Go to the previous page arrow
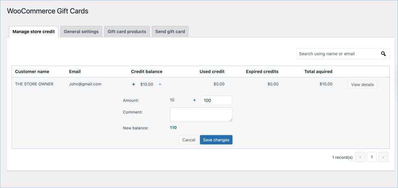 [360, 157]
